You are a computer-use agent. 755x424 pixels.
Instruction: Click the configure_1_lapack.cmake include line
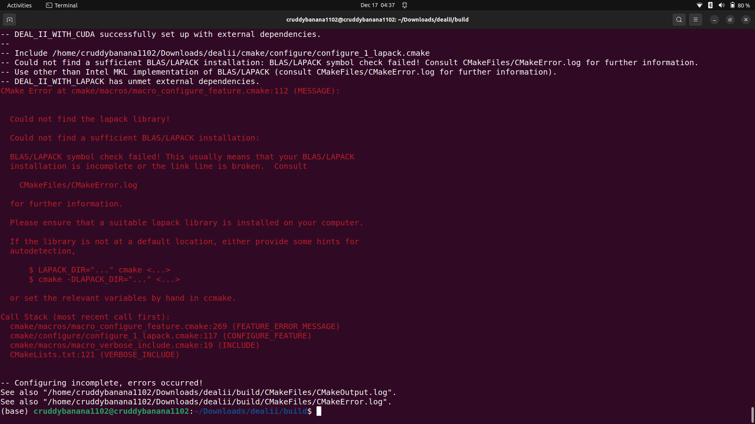(x=215, y=53)
